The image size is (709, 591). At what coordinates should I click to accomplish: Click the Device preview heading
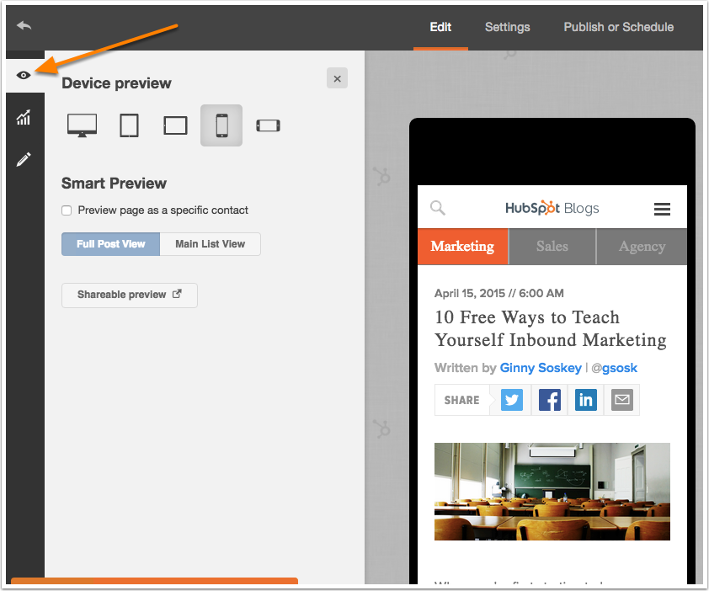point(116,83)
